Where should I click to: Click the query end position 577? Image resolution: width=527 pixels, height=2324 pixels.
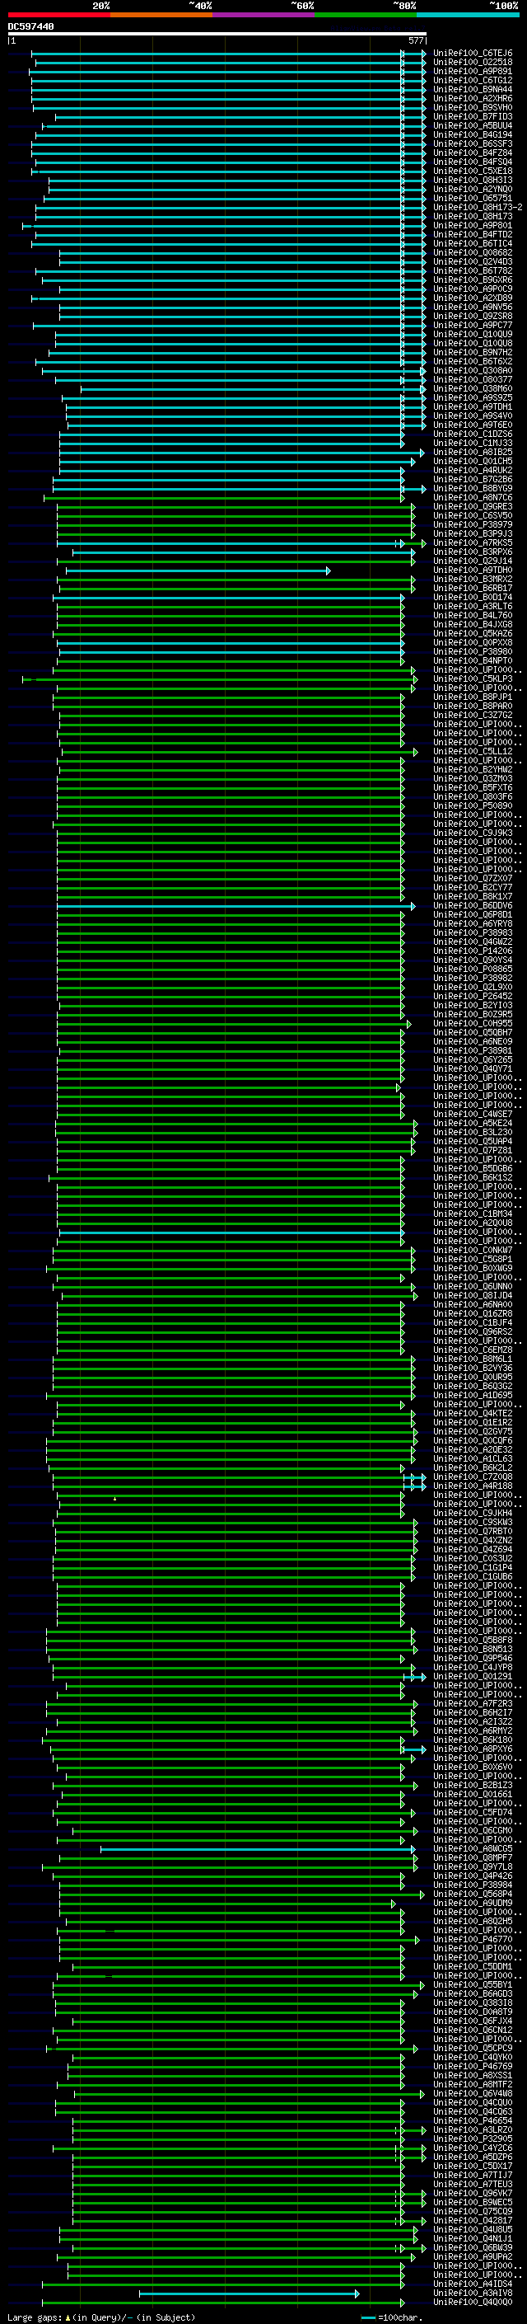(415, 40)
